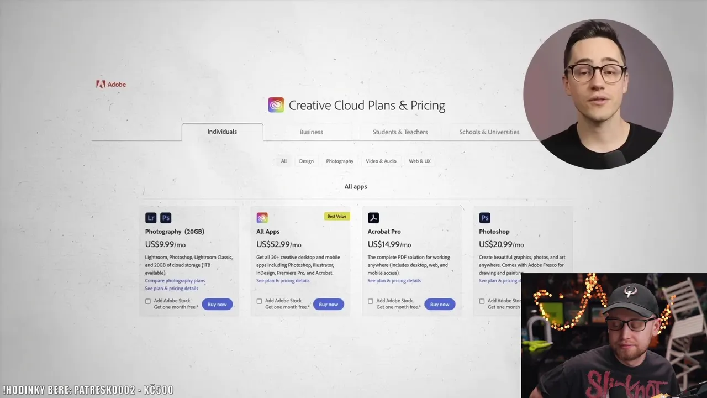Click the Ps icon on Photoshop card

coord(484,218)
